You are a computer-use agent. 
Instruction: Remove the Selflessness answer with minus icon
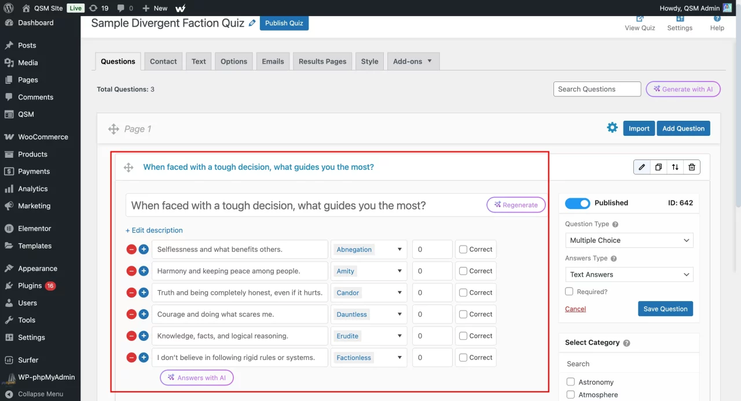point(131,250)
